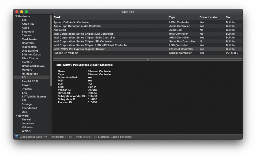Click the sidebar vertical scrollbar
This screenshot has width=256, height=157.
point(51,50)
